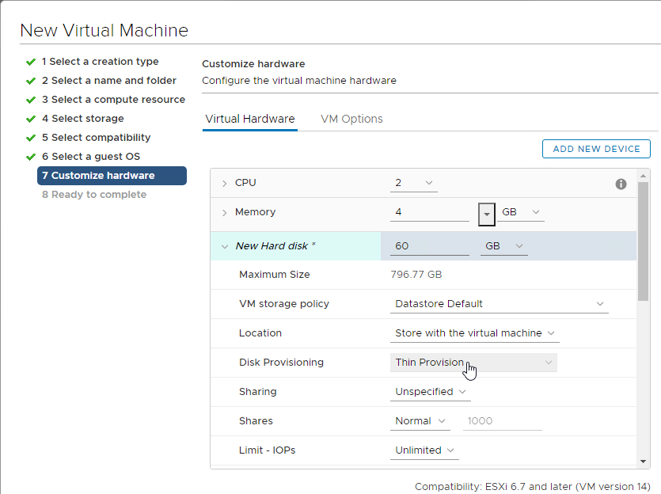
Task: Open the Limit - IOPs dropdown
Action: pos(424,450)
